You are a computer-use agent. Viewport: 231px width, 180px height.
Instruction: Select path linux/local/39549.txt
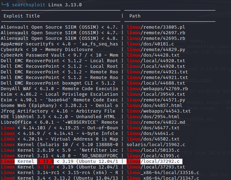click(156, 94)
